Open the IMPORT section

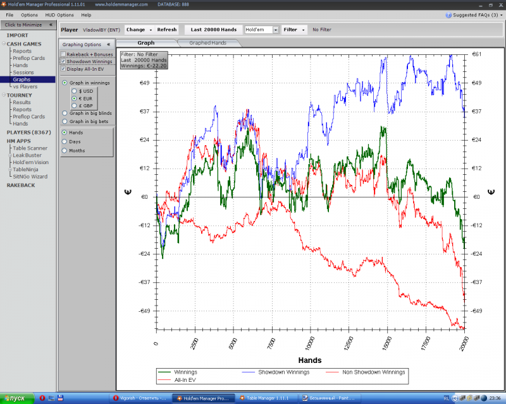click(18, 35)
